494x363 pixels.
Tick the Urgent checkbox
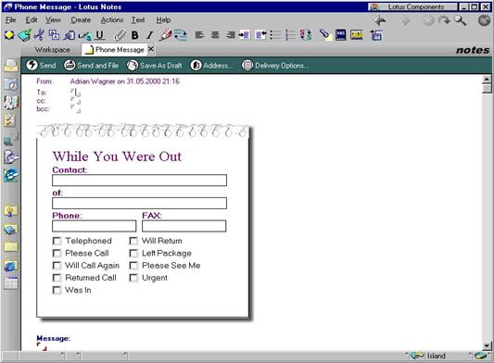[x=133, y=278]
